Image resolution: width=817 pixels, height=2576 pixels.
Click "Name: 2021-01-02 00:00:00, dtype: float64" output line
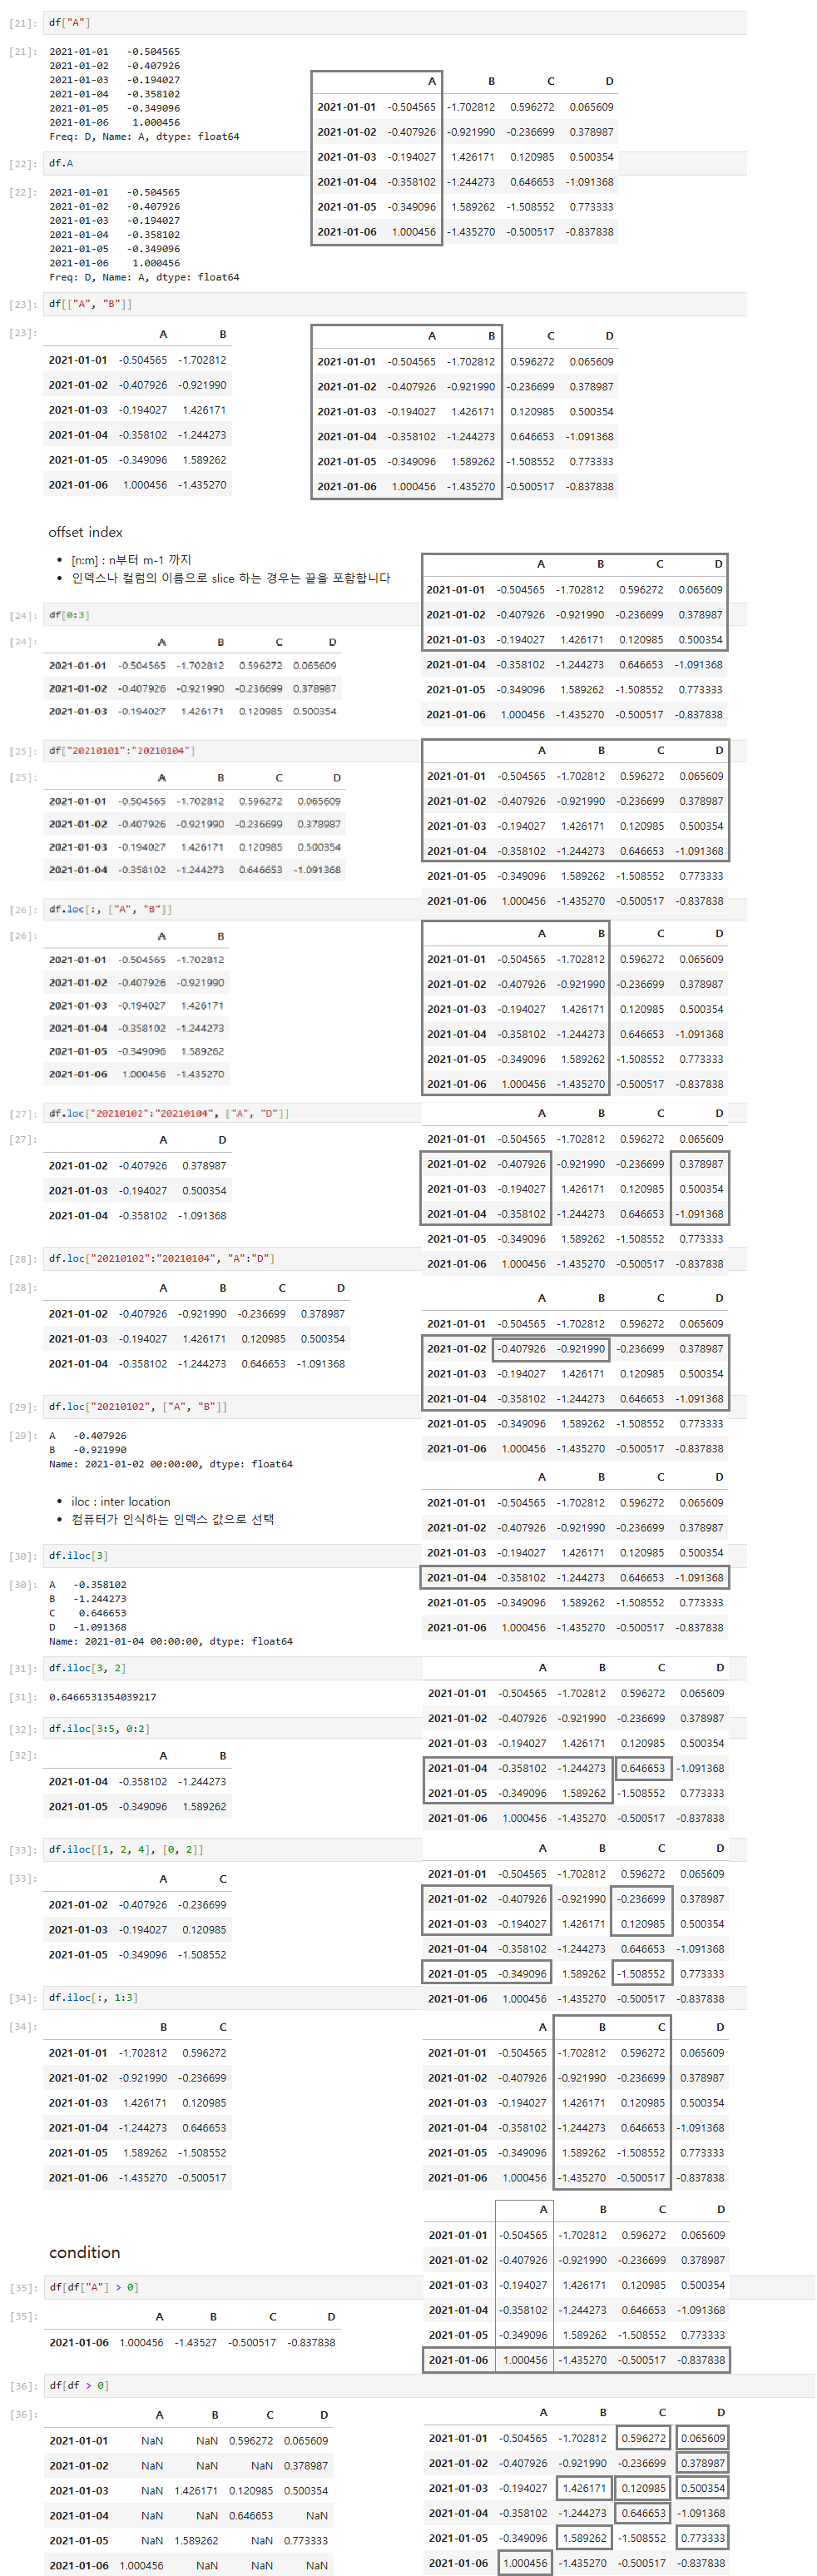pos(171,1464)
